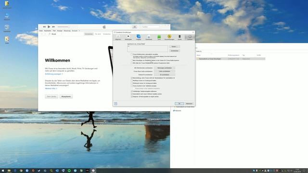The width and height of the screenshot is (308, 173).
Task: Click the next track button in iTunes
Action: [x=53, y=27]
